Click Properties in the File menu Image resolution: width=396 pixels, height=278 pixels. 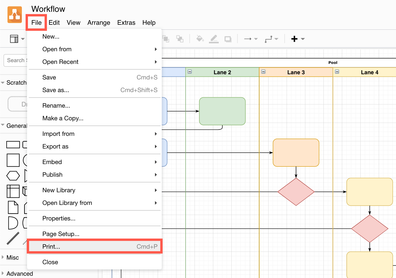click(x=59, y=218)
